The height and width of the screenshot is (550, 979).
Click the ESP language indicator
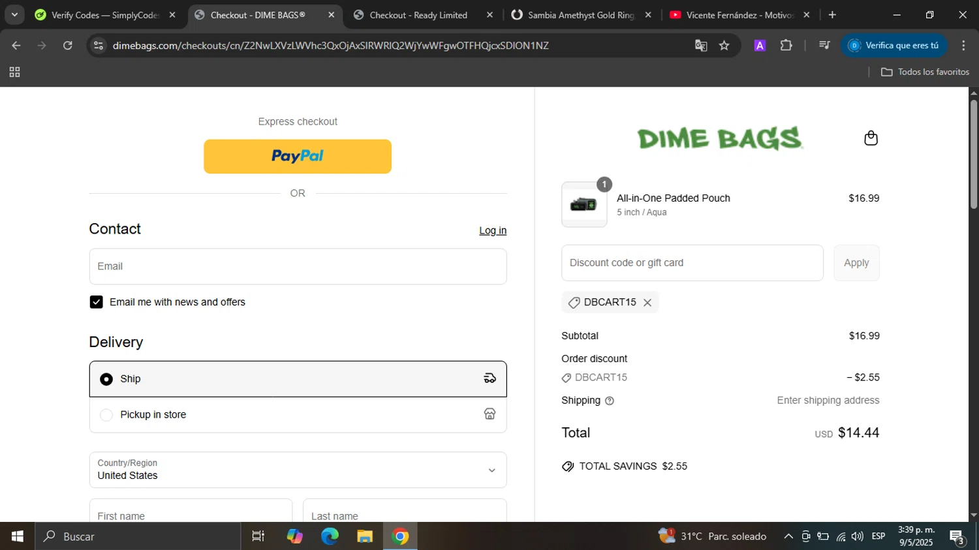(x=878, y=536)
